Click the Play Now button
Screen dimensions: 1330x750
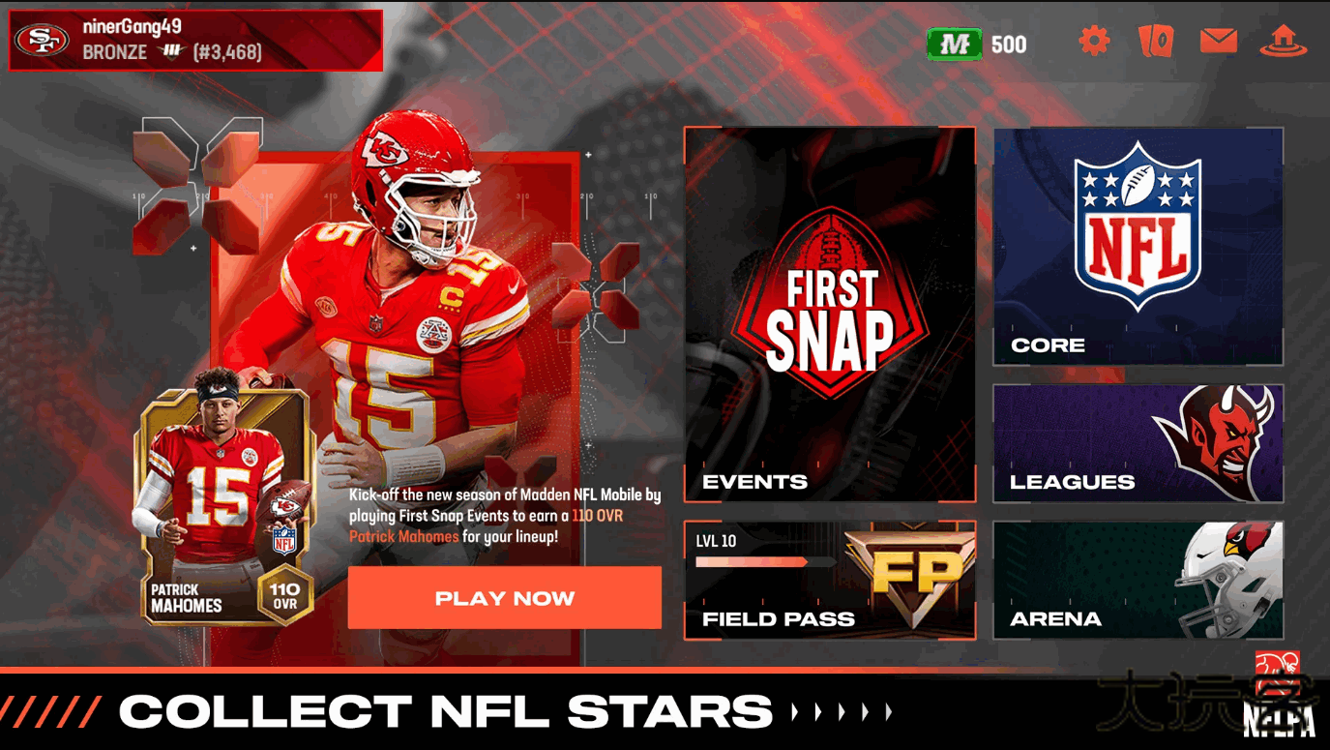pyautogui.click(x=505, y=598)
